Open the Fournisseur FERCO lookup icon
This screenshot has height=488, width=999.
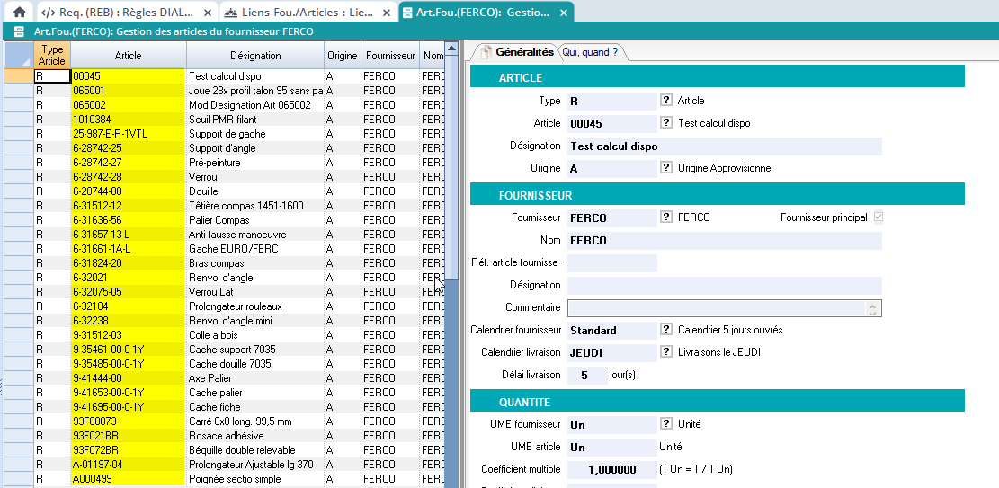pos(666,217)
